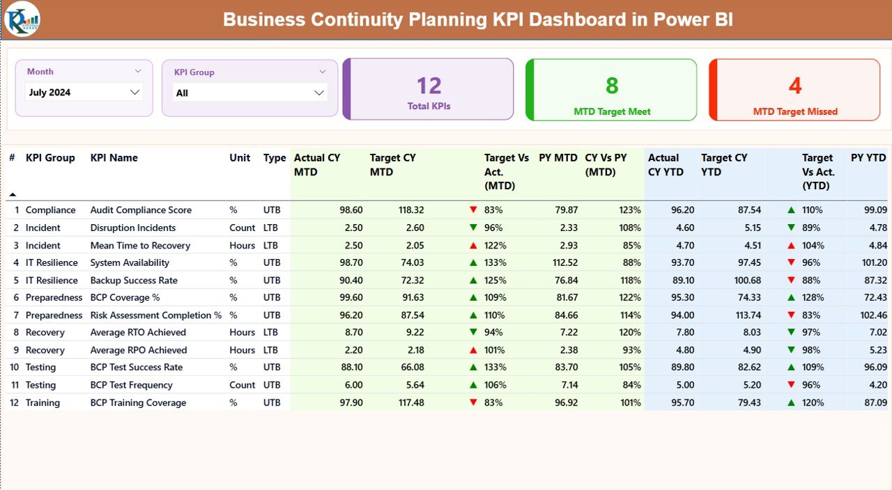
Task: Click red down indicator beside Audit Compliance Score MTD
Action: (x=473, y=210)
